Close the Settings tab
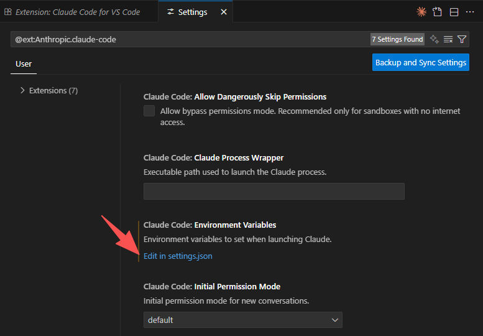The width and height of the screenshot is (483, 336). click(x=224, y=12)
